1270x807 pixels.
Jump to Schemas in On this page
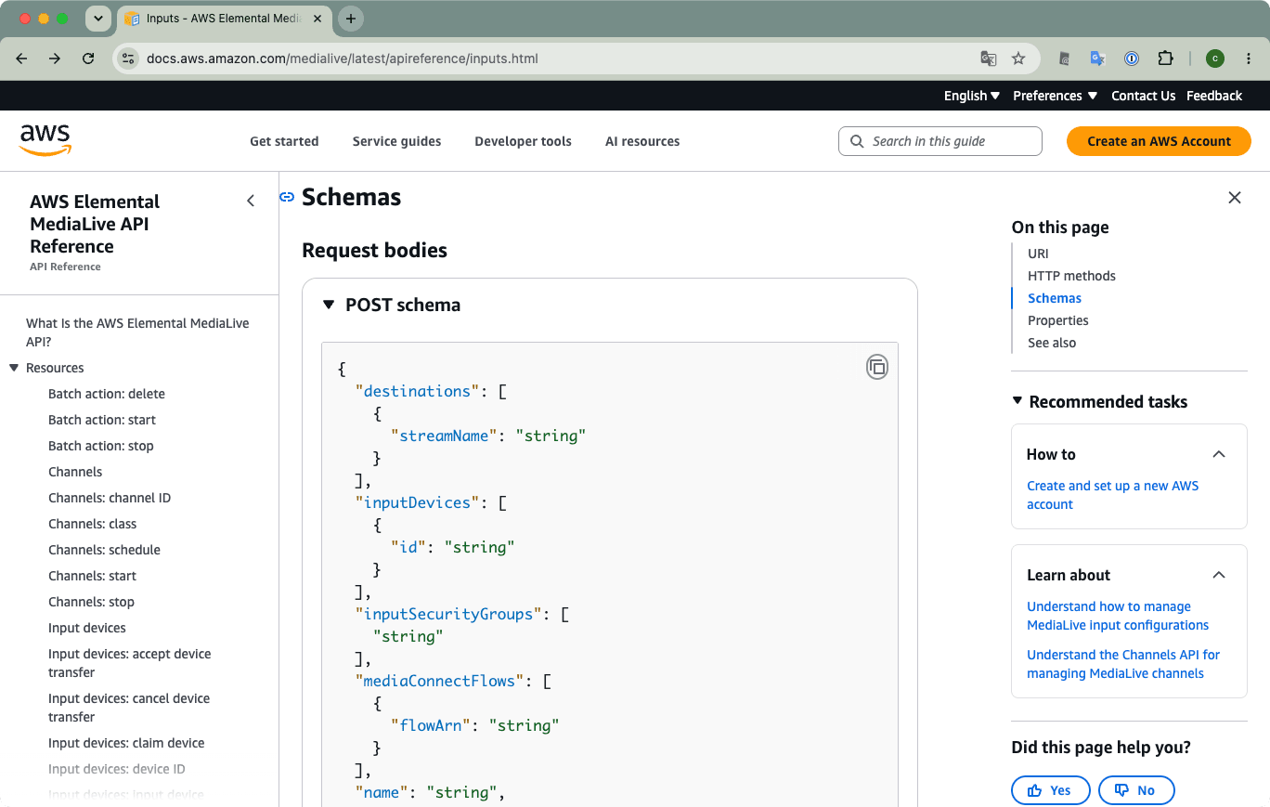click(x=1055, y=298)
